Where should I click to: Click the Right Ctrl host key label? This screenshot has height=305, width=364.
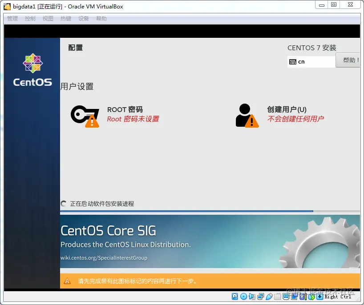(338, 297)
